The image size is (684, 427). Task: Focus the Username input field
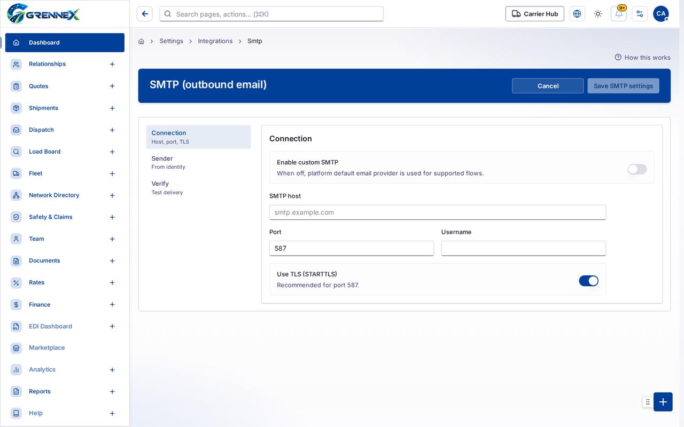point(523,248)
